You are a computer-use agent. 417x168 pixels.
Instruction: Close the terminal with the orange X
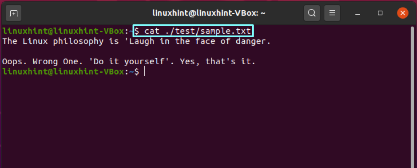coord(403,13)
